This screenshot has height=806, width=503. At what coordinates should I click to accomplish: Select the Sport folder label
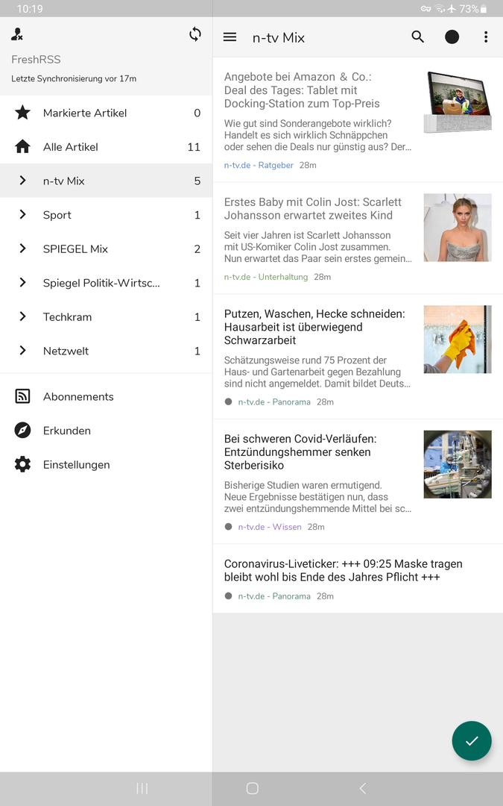tap(57, 215)
